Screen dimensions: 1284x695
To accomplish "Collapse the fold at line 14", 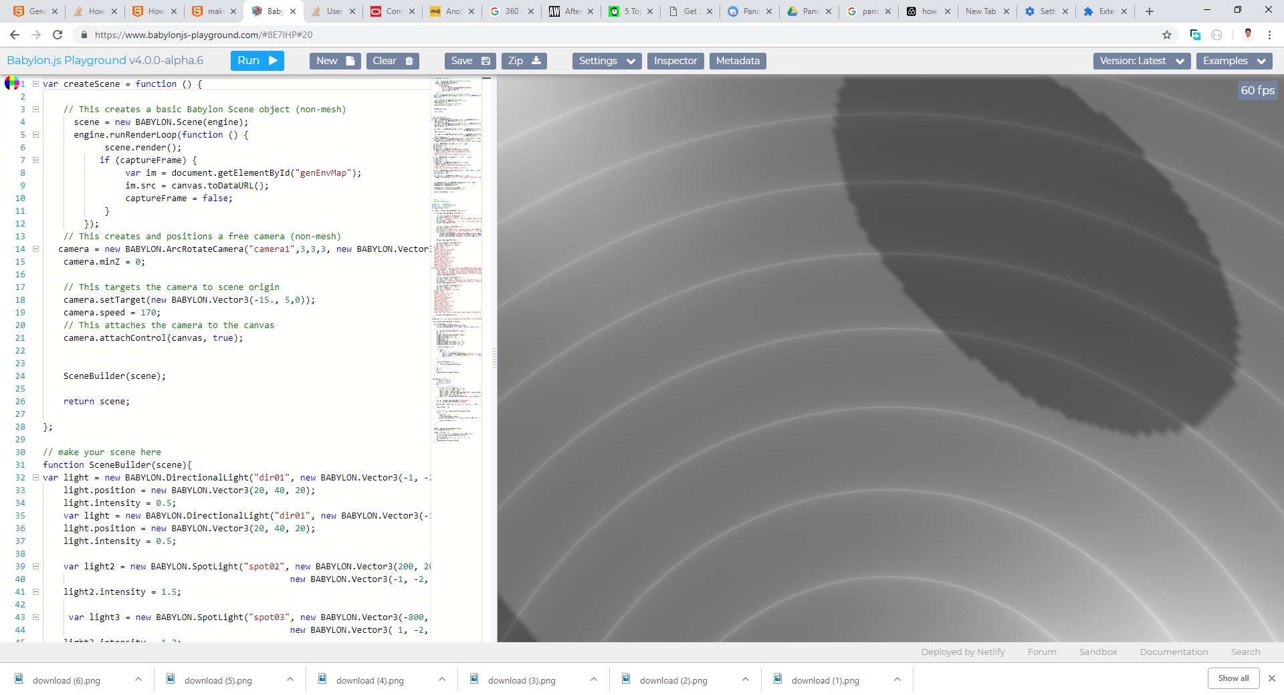I will coord(35,249).
